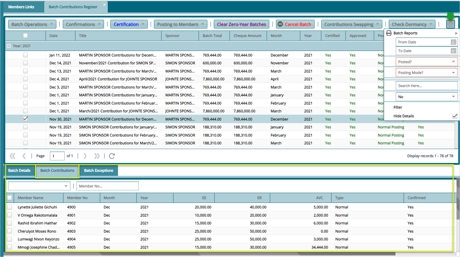Tick checkbox for member Lynette Juliette Gichuhi
The image size is (460, 257).
pos(10,207)
